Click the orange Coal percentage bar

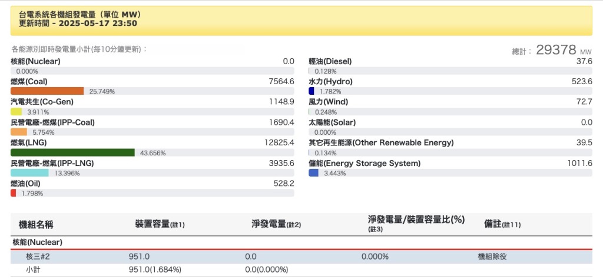click(47, 91)
